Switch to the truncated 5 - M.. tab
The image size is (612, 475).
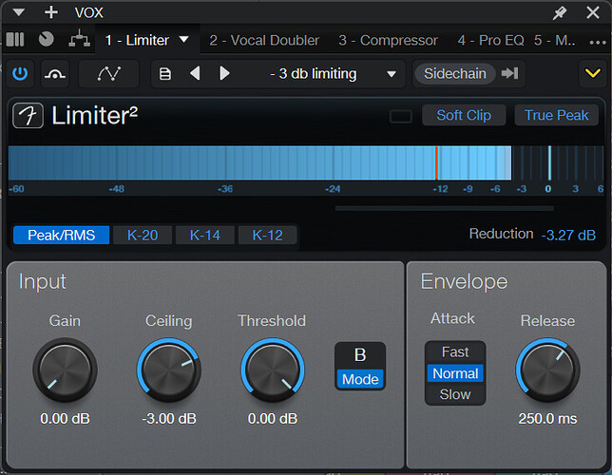click(x=554, y=40)
